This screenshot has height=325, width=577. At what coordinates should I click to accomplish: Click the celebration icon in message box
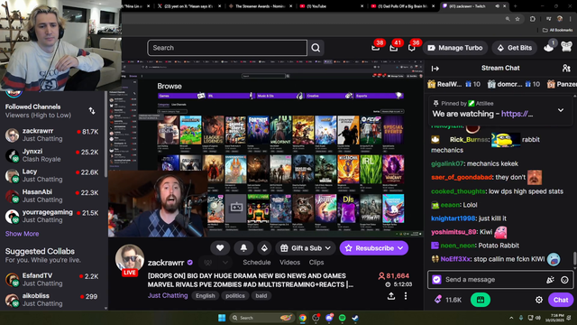550,280
